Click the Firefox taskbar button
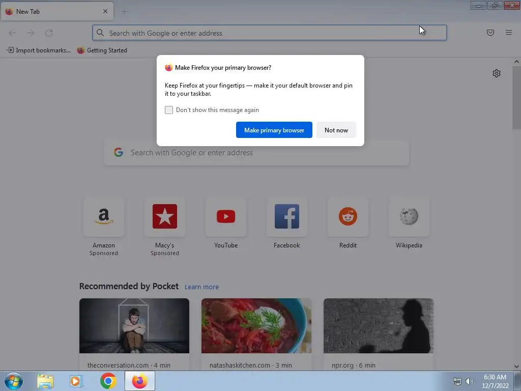This screenshot has width=521, height=391. (x=140, y=381)
